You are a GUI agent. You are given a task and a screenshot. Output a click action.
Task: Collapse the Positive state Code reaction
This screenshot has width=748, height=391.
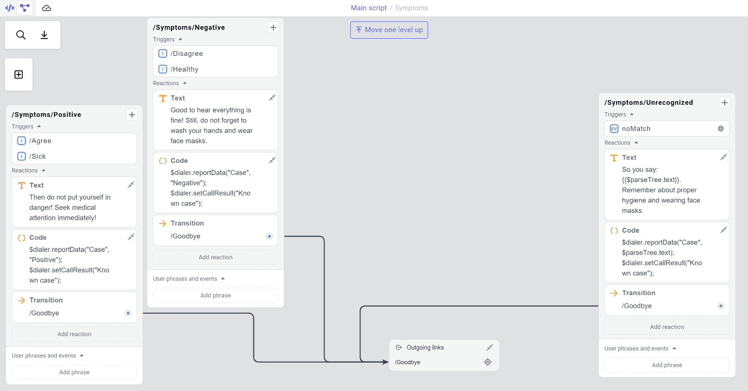[x=131, y=237]
